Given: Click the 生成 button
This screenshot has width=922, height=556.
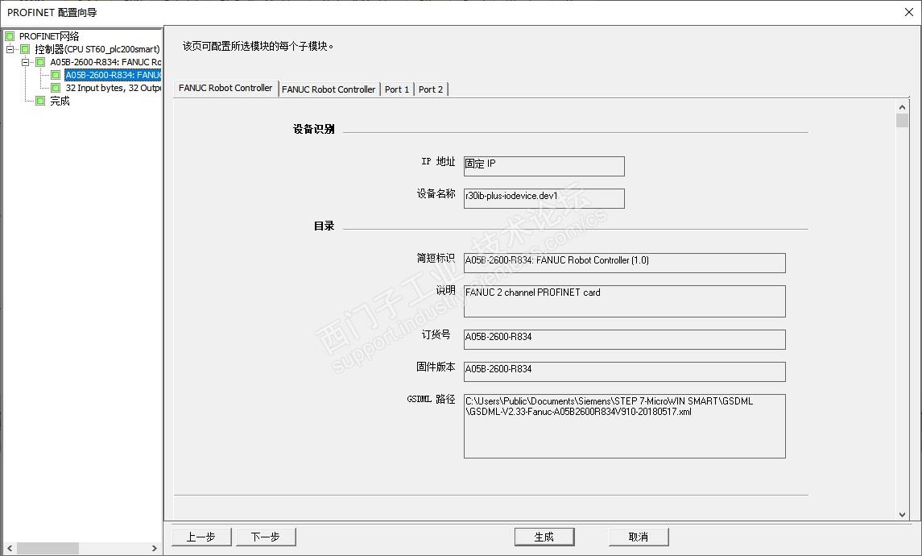Looking at the screenshot, I should pyautogui.click(x=544, y=537).
